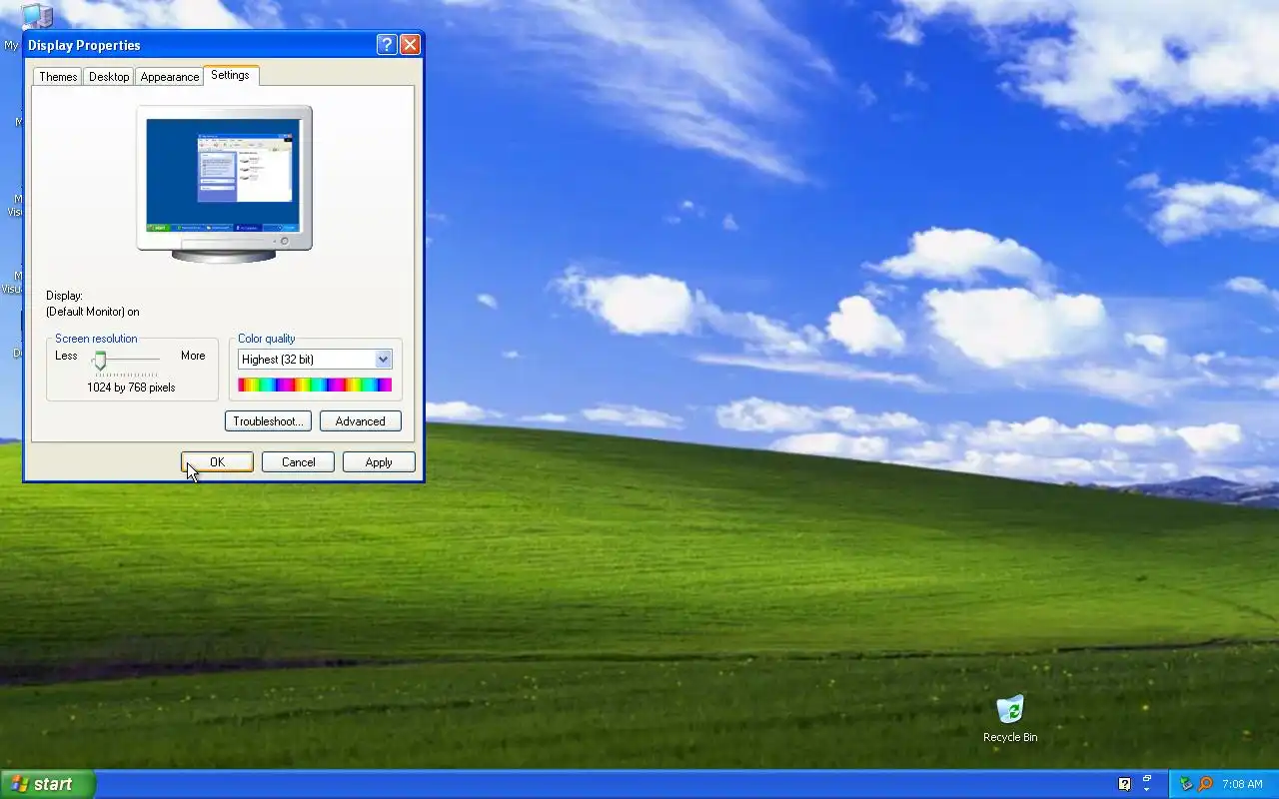The image size is (1279, 799).
Task: Click the help balloon icon in the taskbar
Action: tap(1124, 784)
